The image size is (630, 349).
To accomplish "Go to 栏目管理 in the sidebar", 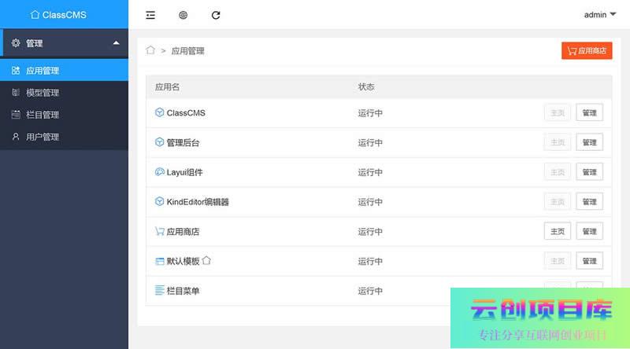I will 43,115.
